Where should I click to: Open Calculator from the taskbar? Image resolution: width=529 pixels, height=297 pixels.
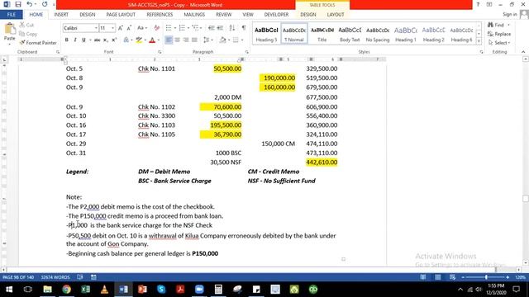pos(218,290)
